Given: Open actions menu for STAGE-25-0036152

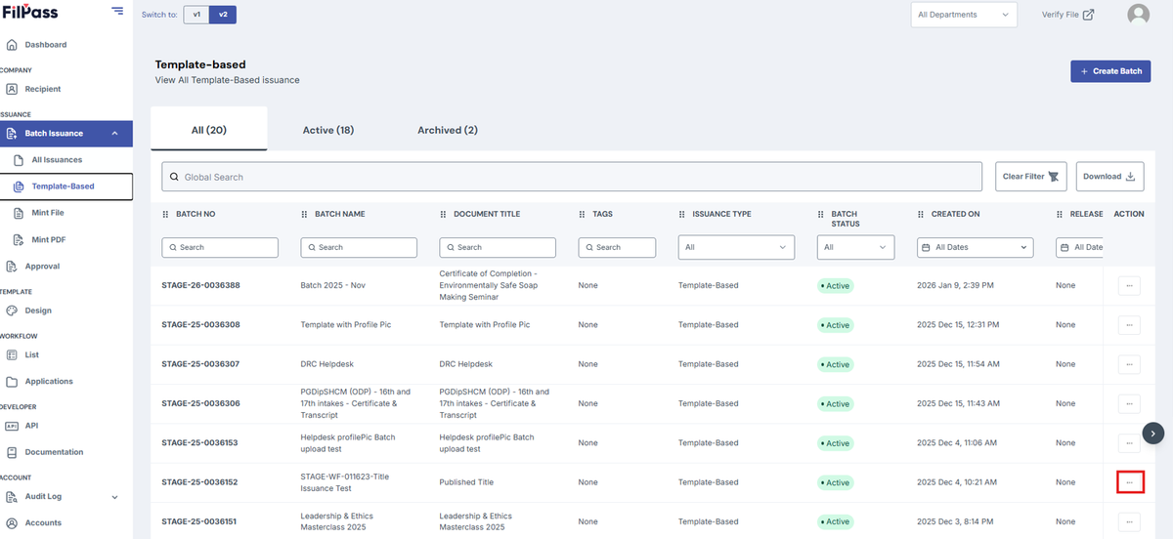Looking at the screenshot, I should click(1129, 482).
